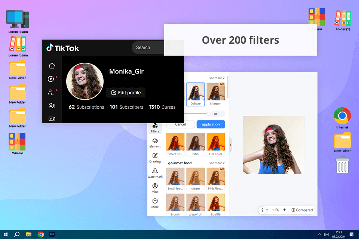The height and width of the screenshot is (239, 359).
Task: Click Edit profile button on TikTok
Action: 126,93
